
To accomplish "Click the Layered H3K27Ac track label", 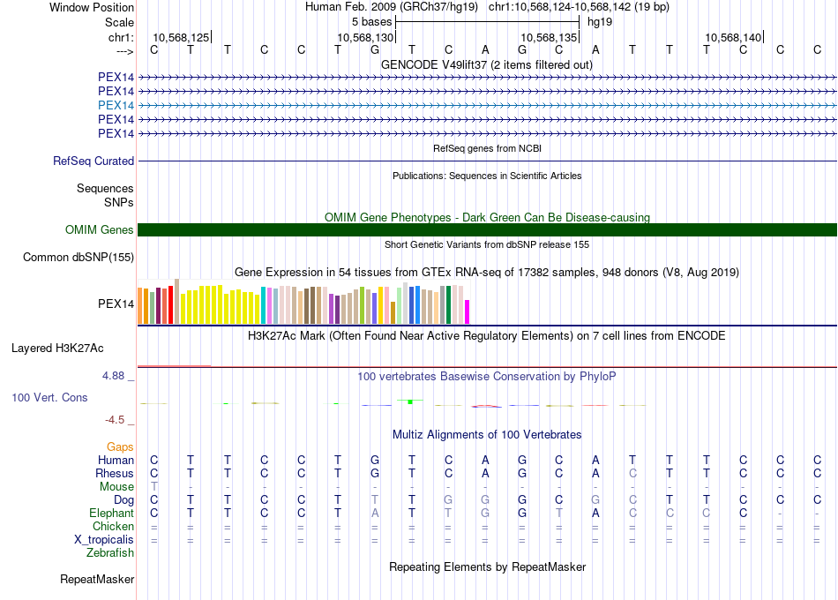I will click(57, 348).
